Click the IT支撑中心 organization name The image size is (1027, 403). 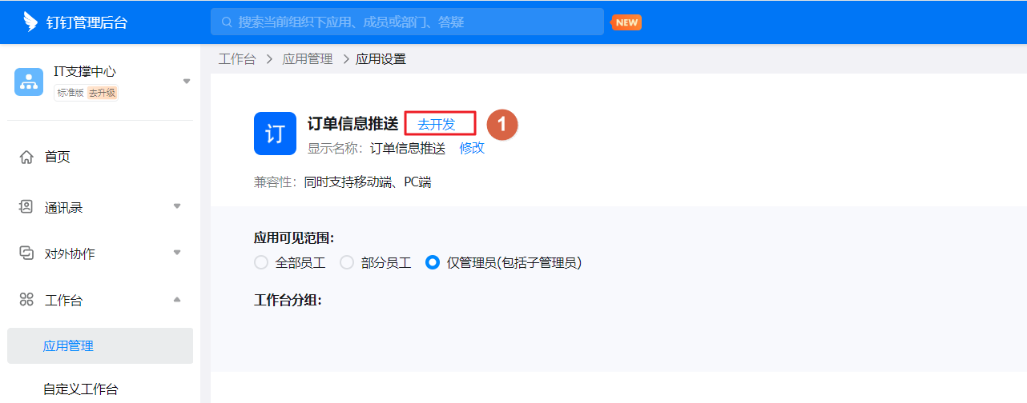point(85,72)
